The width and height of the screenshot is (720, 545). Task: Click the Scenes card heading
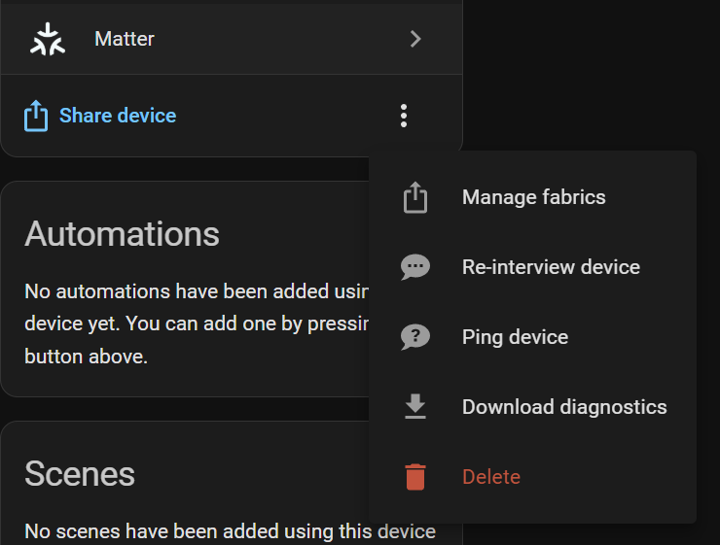pyautogui.click(x=80, y=473)
